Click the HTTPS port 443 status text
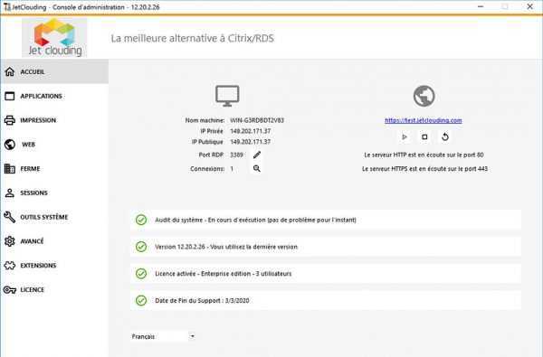Image resolution: width=543 pixels, height=357 pixels. tap(425, 169)
